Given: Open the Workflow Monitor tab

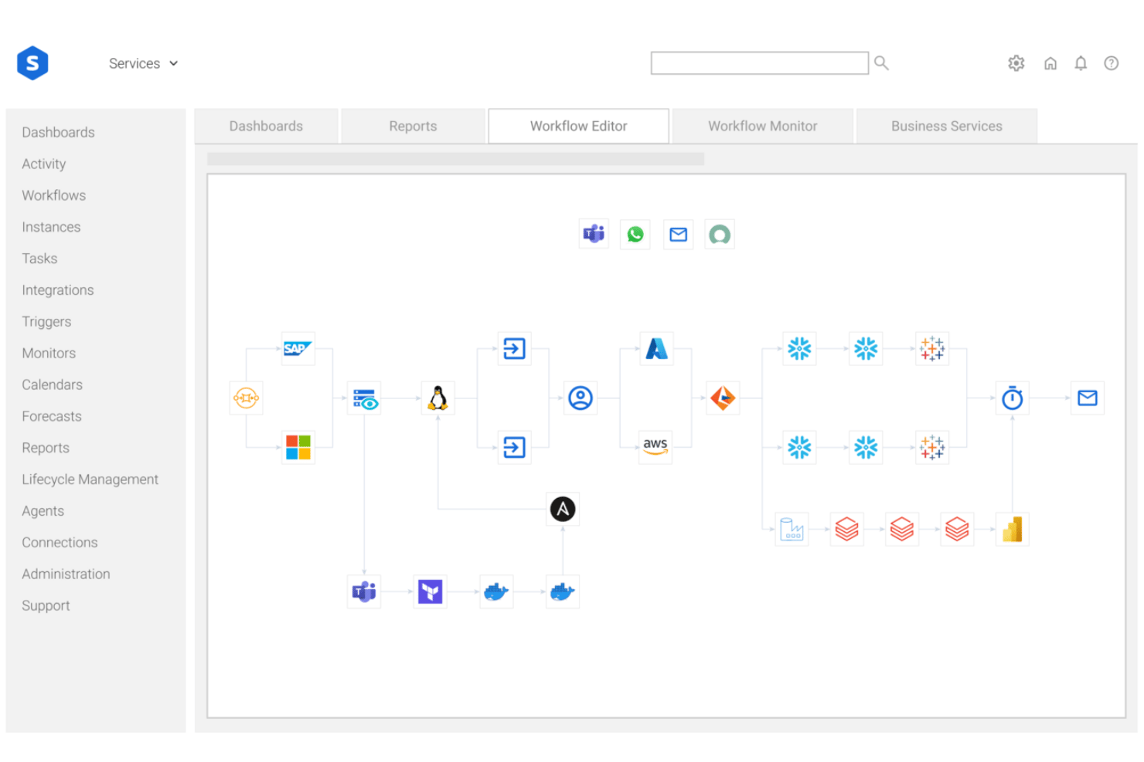Looking at the screenshot, I should coord(762,126).
